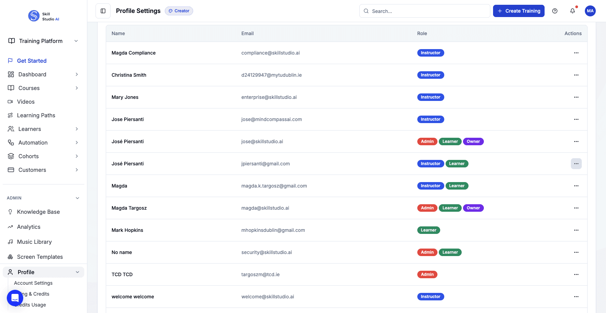Toggle the sidebar panel icon near Profile Settings

103,11
